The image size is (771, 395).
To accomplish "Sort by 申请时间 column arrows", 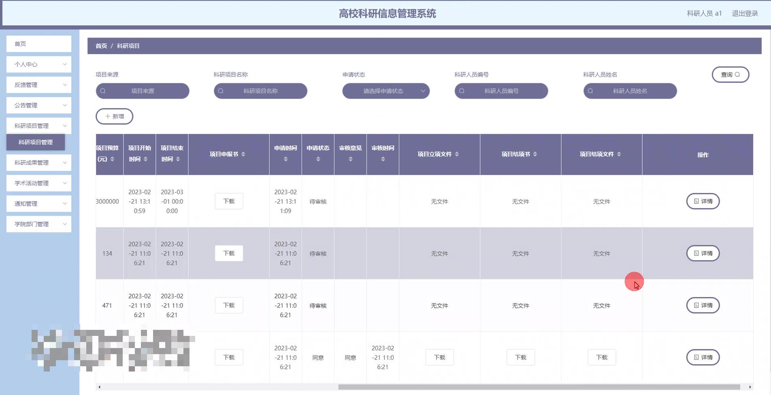I will [285, 159].
